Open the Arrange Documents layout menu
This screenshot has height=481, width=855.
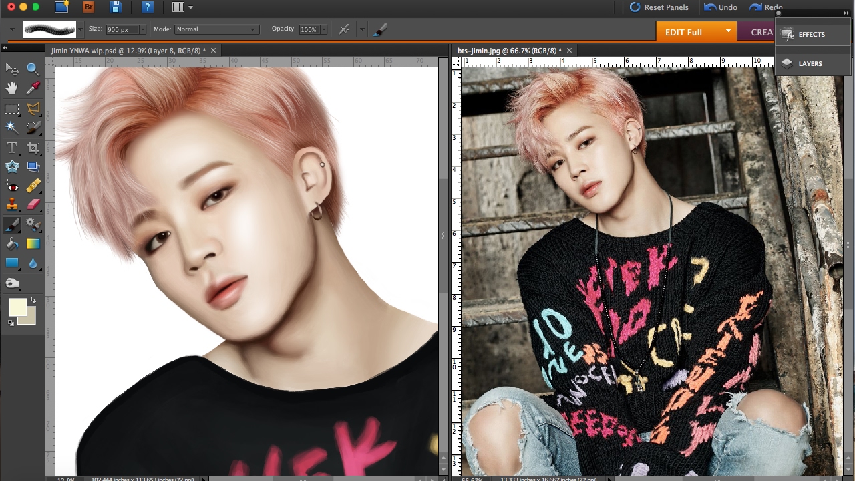[182, 7]
